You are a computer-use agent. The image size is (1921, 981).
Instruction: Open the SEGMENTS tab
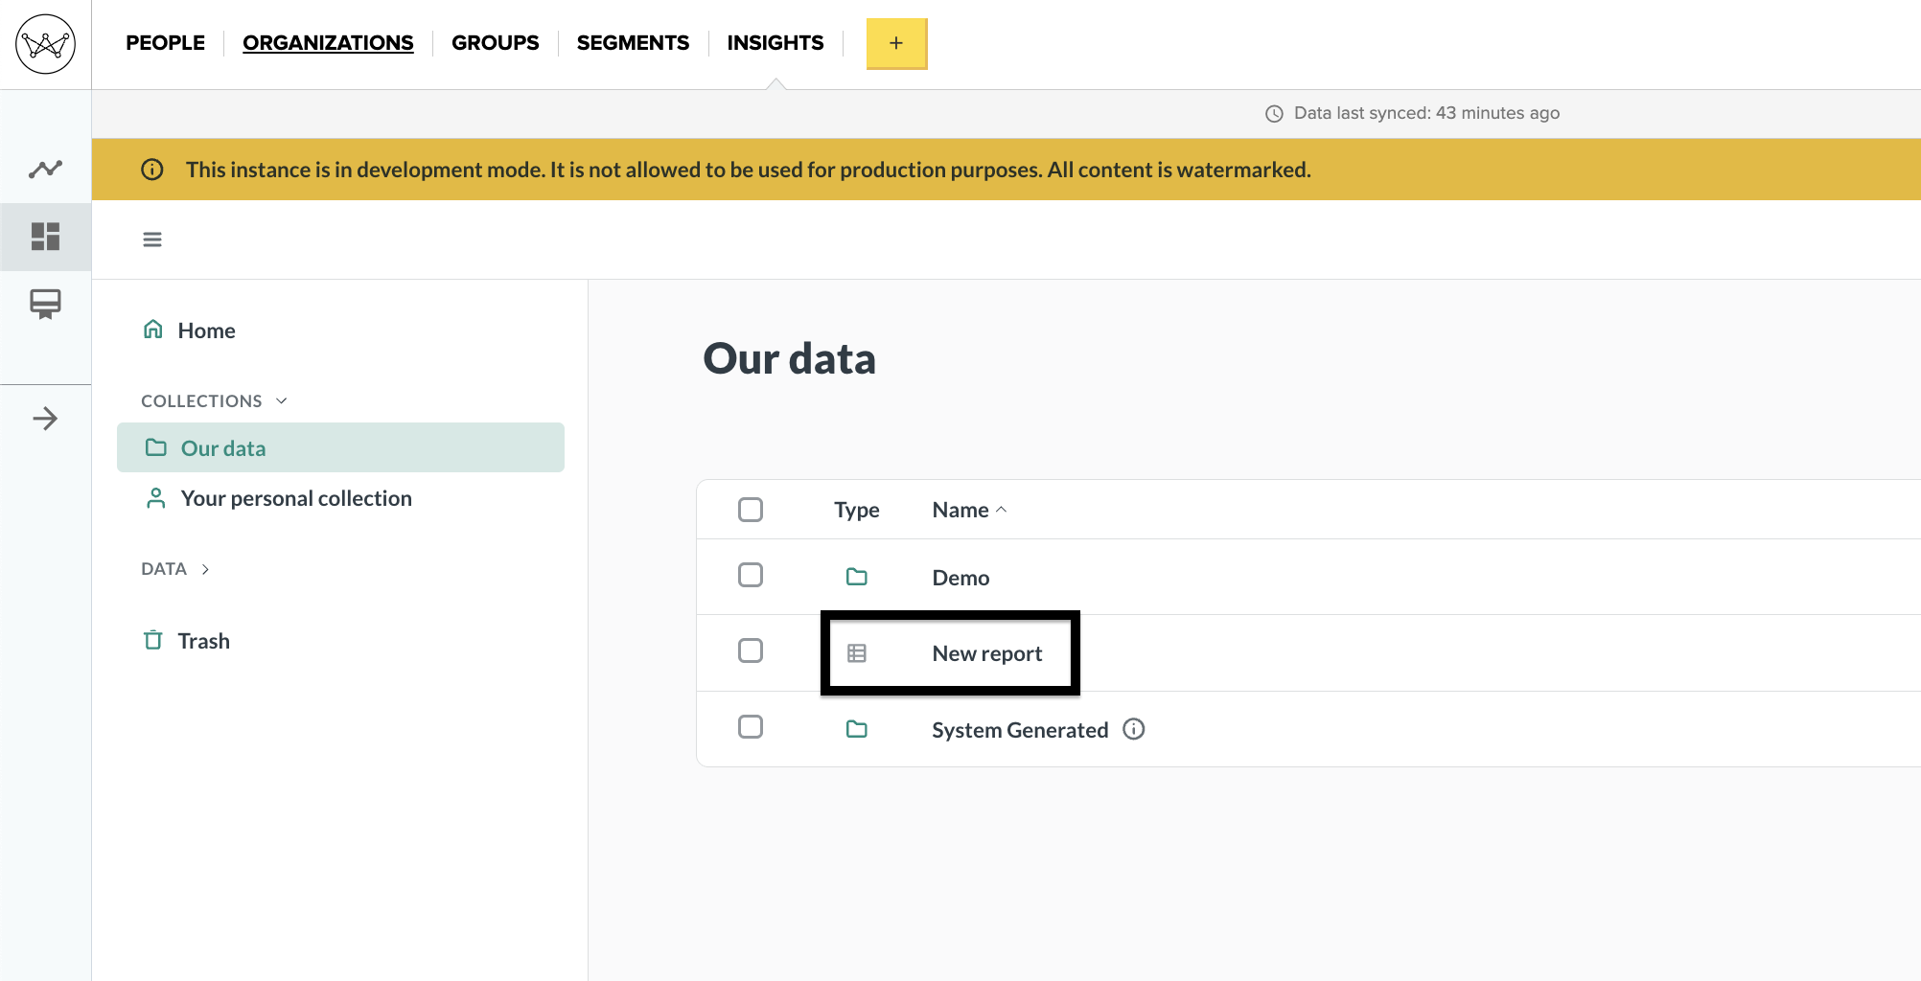tap(633, 43)
